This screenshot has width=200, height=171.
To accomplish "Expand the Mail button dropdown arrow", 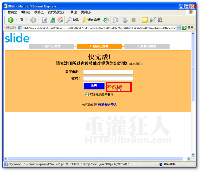I will click(x=119, y=20).
